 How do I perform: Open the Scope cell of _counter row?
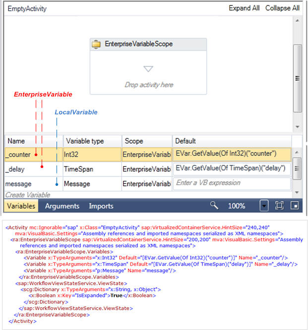pos(147,155)
